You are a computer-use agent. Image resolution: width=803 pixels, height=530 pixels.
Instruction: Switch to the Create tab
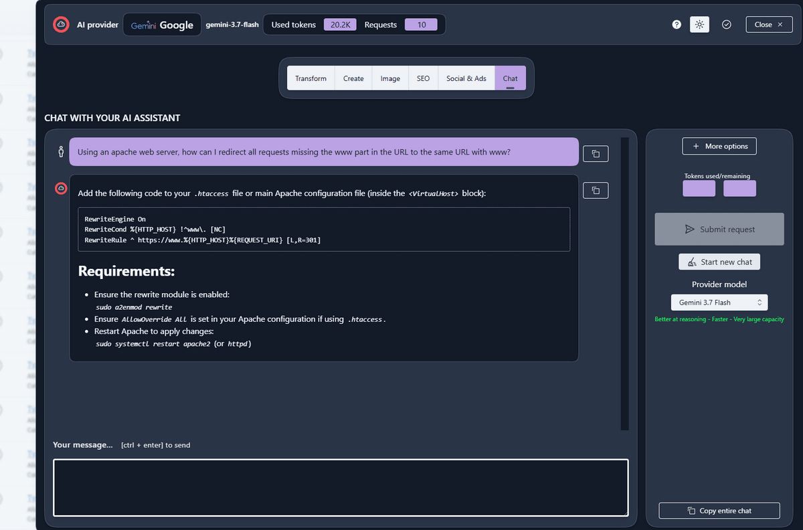[353, 78]
